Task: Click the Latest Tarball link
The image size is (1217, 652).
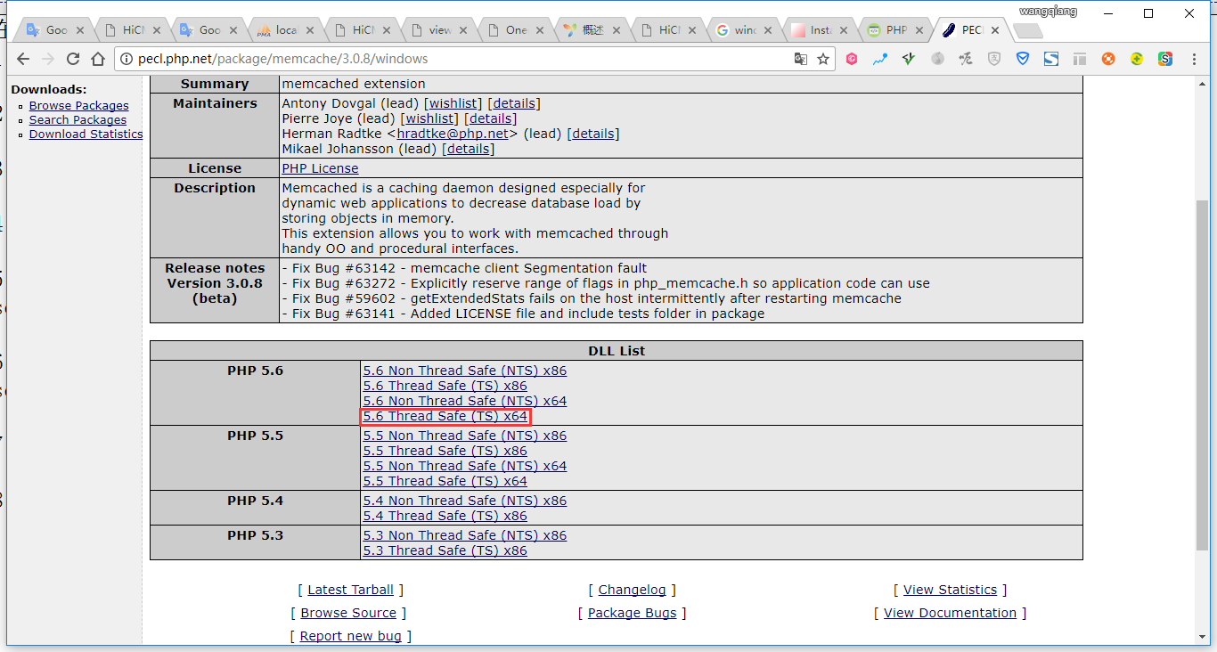Action: [x=350, y=590]
